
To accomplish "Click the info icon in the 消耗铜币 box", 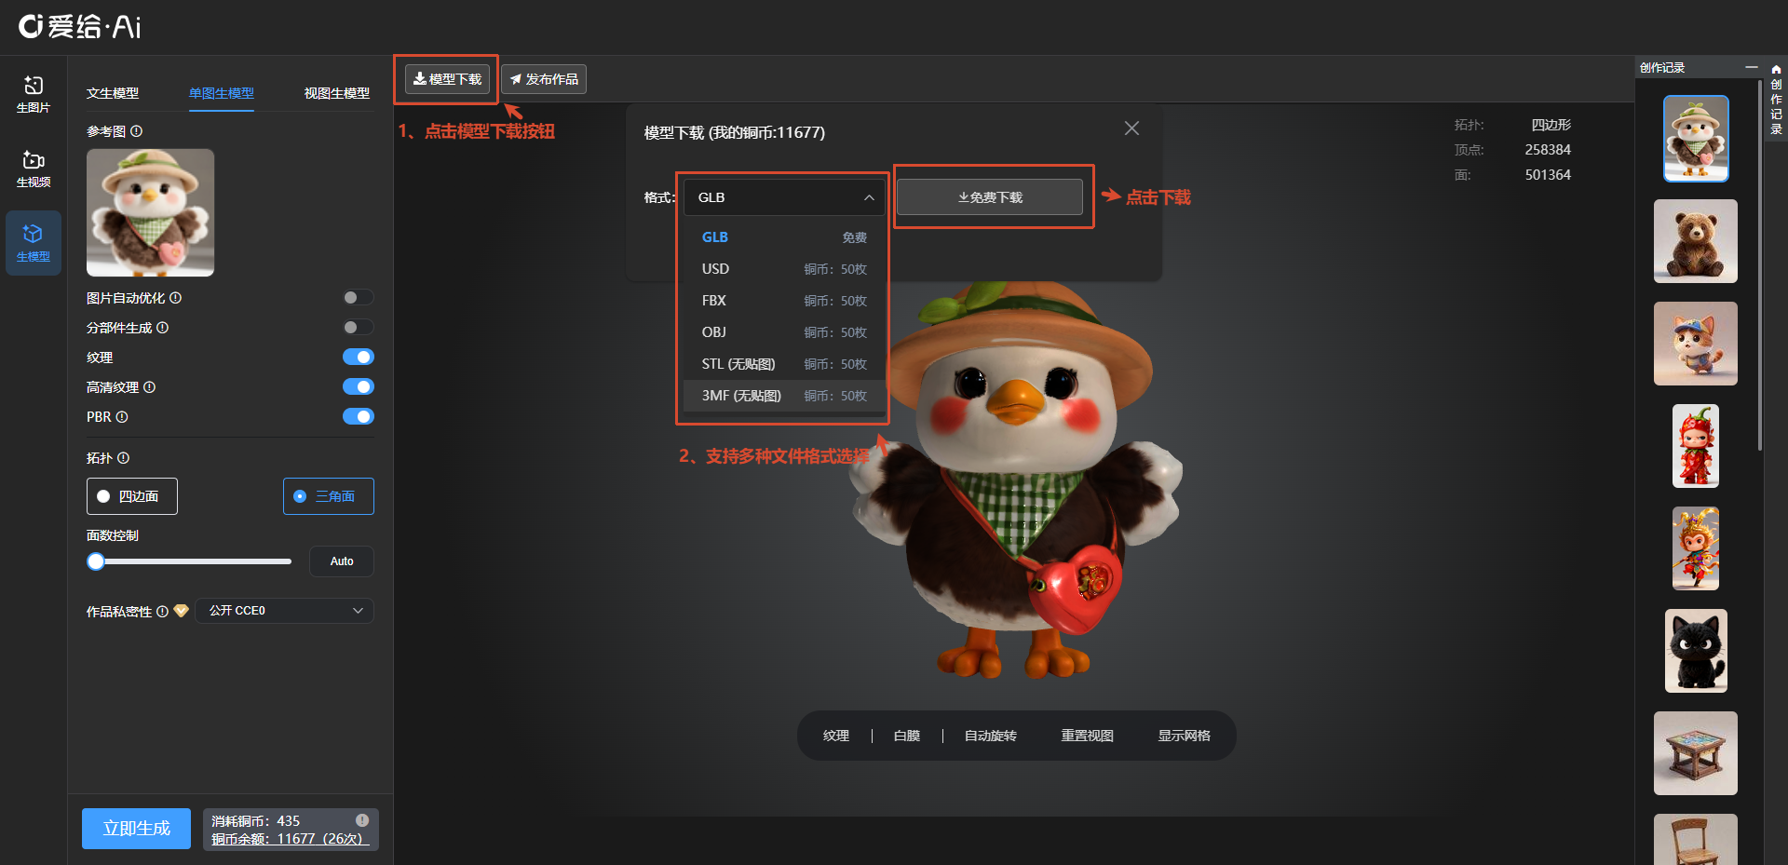I will 362,820.
